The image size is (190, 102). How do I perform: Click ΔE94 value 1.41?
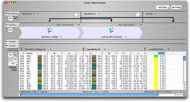click(162, 88)
